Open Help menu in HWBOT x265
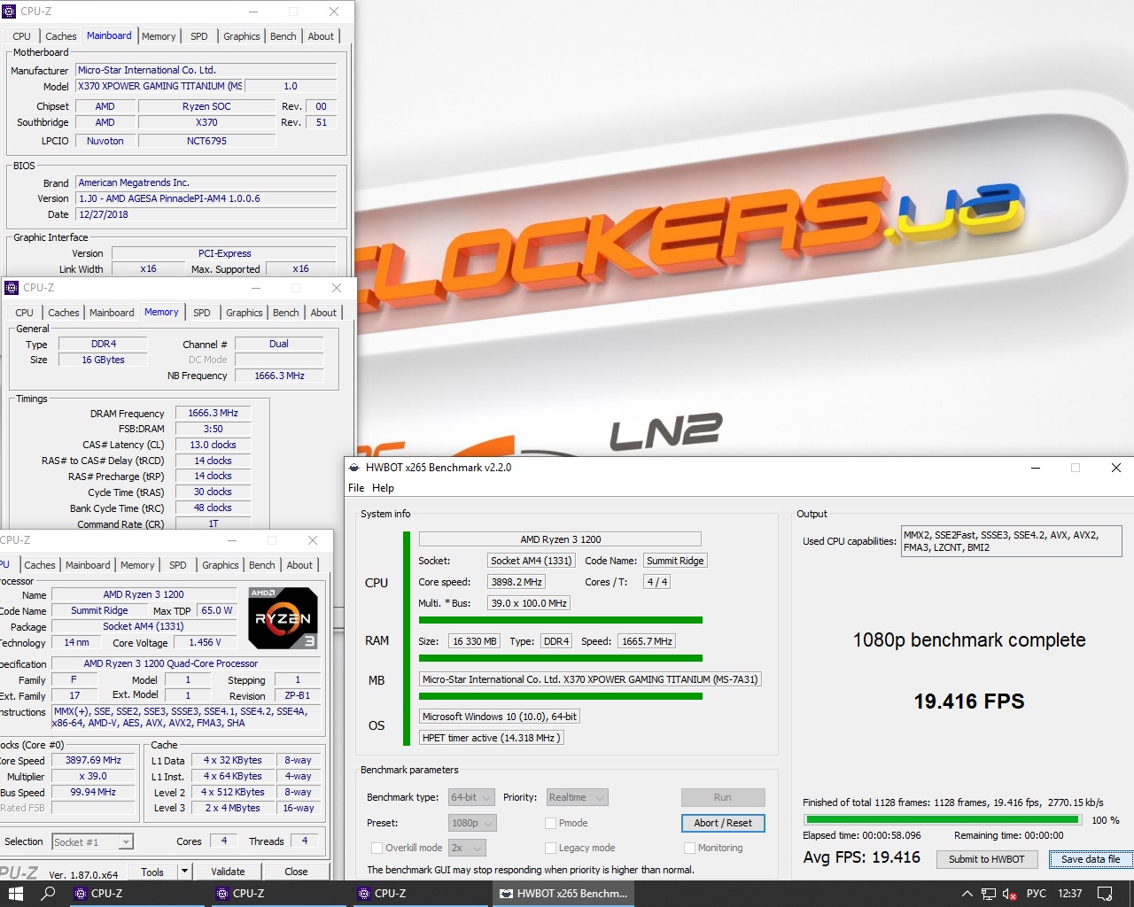 click(x=383, y=488)
